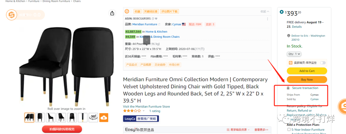
Task: Open the three-dot menu in seller panel
Action: [x=268, y=19]
